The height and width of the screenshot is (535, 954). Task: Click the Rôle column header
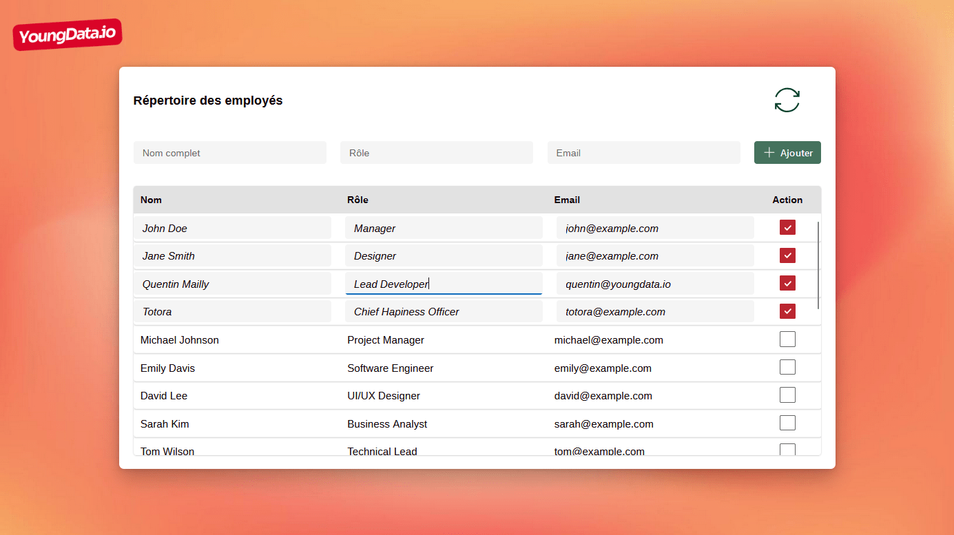tap(357, 200)
